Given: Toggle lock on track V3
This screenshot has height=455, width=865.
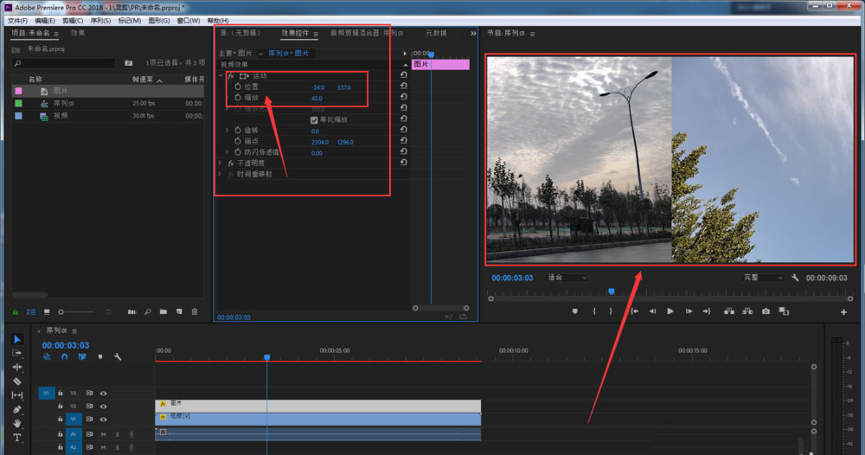Looking at the screenshot, I should click(61, 394).
